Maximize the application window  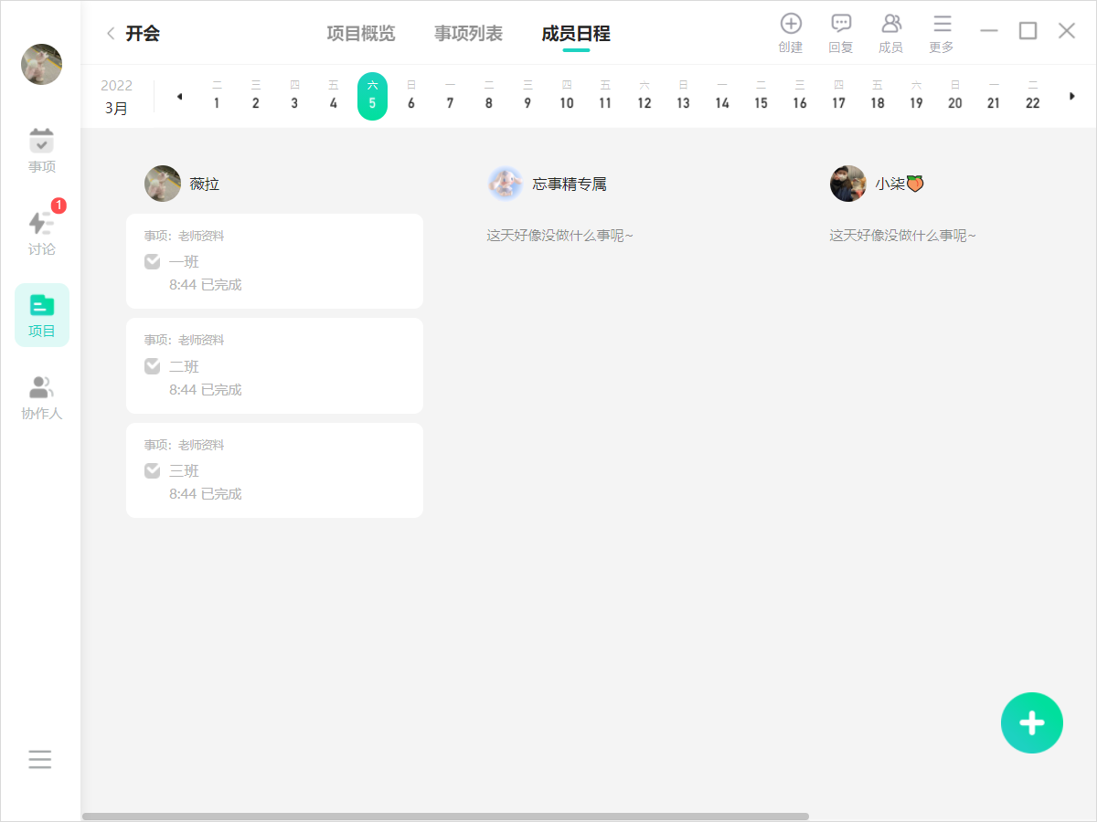pyautogui.click(x=1028, y=31)
